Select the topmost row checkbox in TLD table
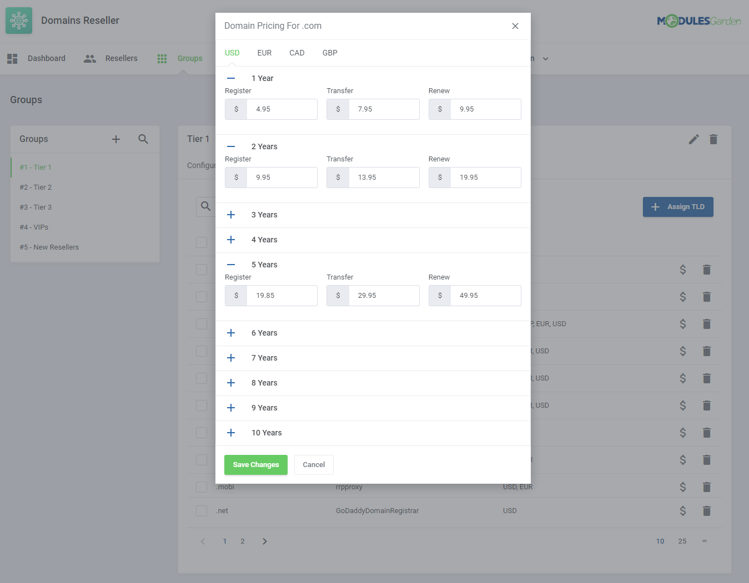Screen dimensions: 749x583 tap(201, 242)
